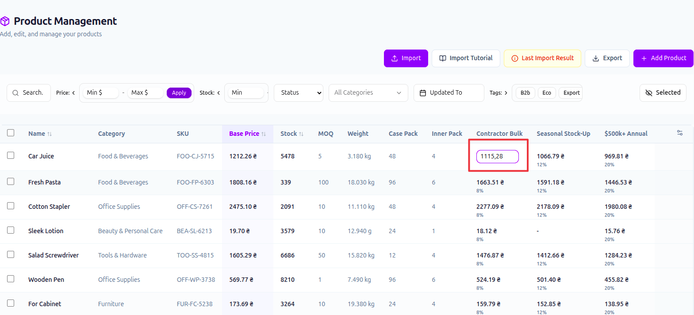
Task: Click the download icon on Export button
Action: pos(596,58)
